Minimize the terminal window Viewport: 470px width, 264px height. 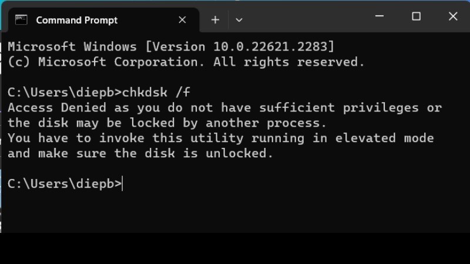pyautogui.click(x=380, y=16)
